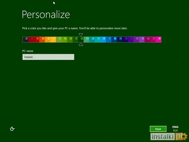Choose the muted olive green swatch
Viewport: 189px width, 142px height.
click(59, 40)
